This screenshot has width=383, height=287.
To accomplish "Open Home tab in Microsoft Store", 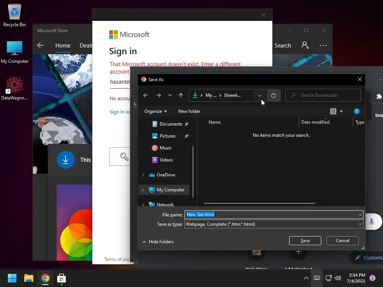I will [x=63, y=45].
